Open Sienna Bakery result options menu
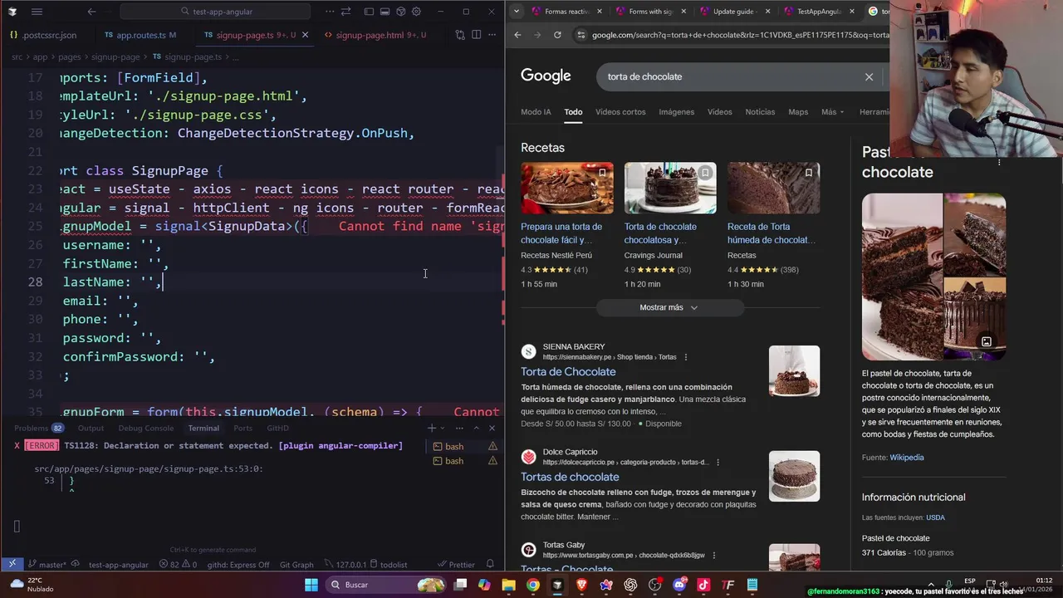Image resolution: width=1063 pixels, height=598 pixels. pos(685,357)
